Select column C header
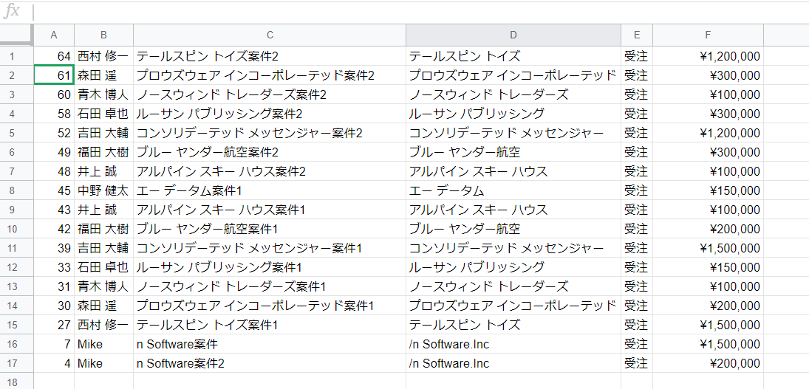 click(x=270, y=35)
